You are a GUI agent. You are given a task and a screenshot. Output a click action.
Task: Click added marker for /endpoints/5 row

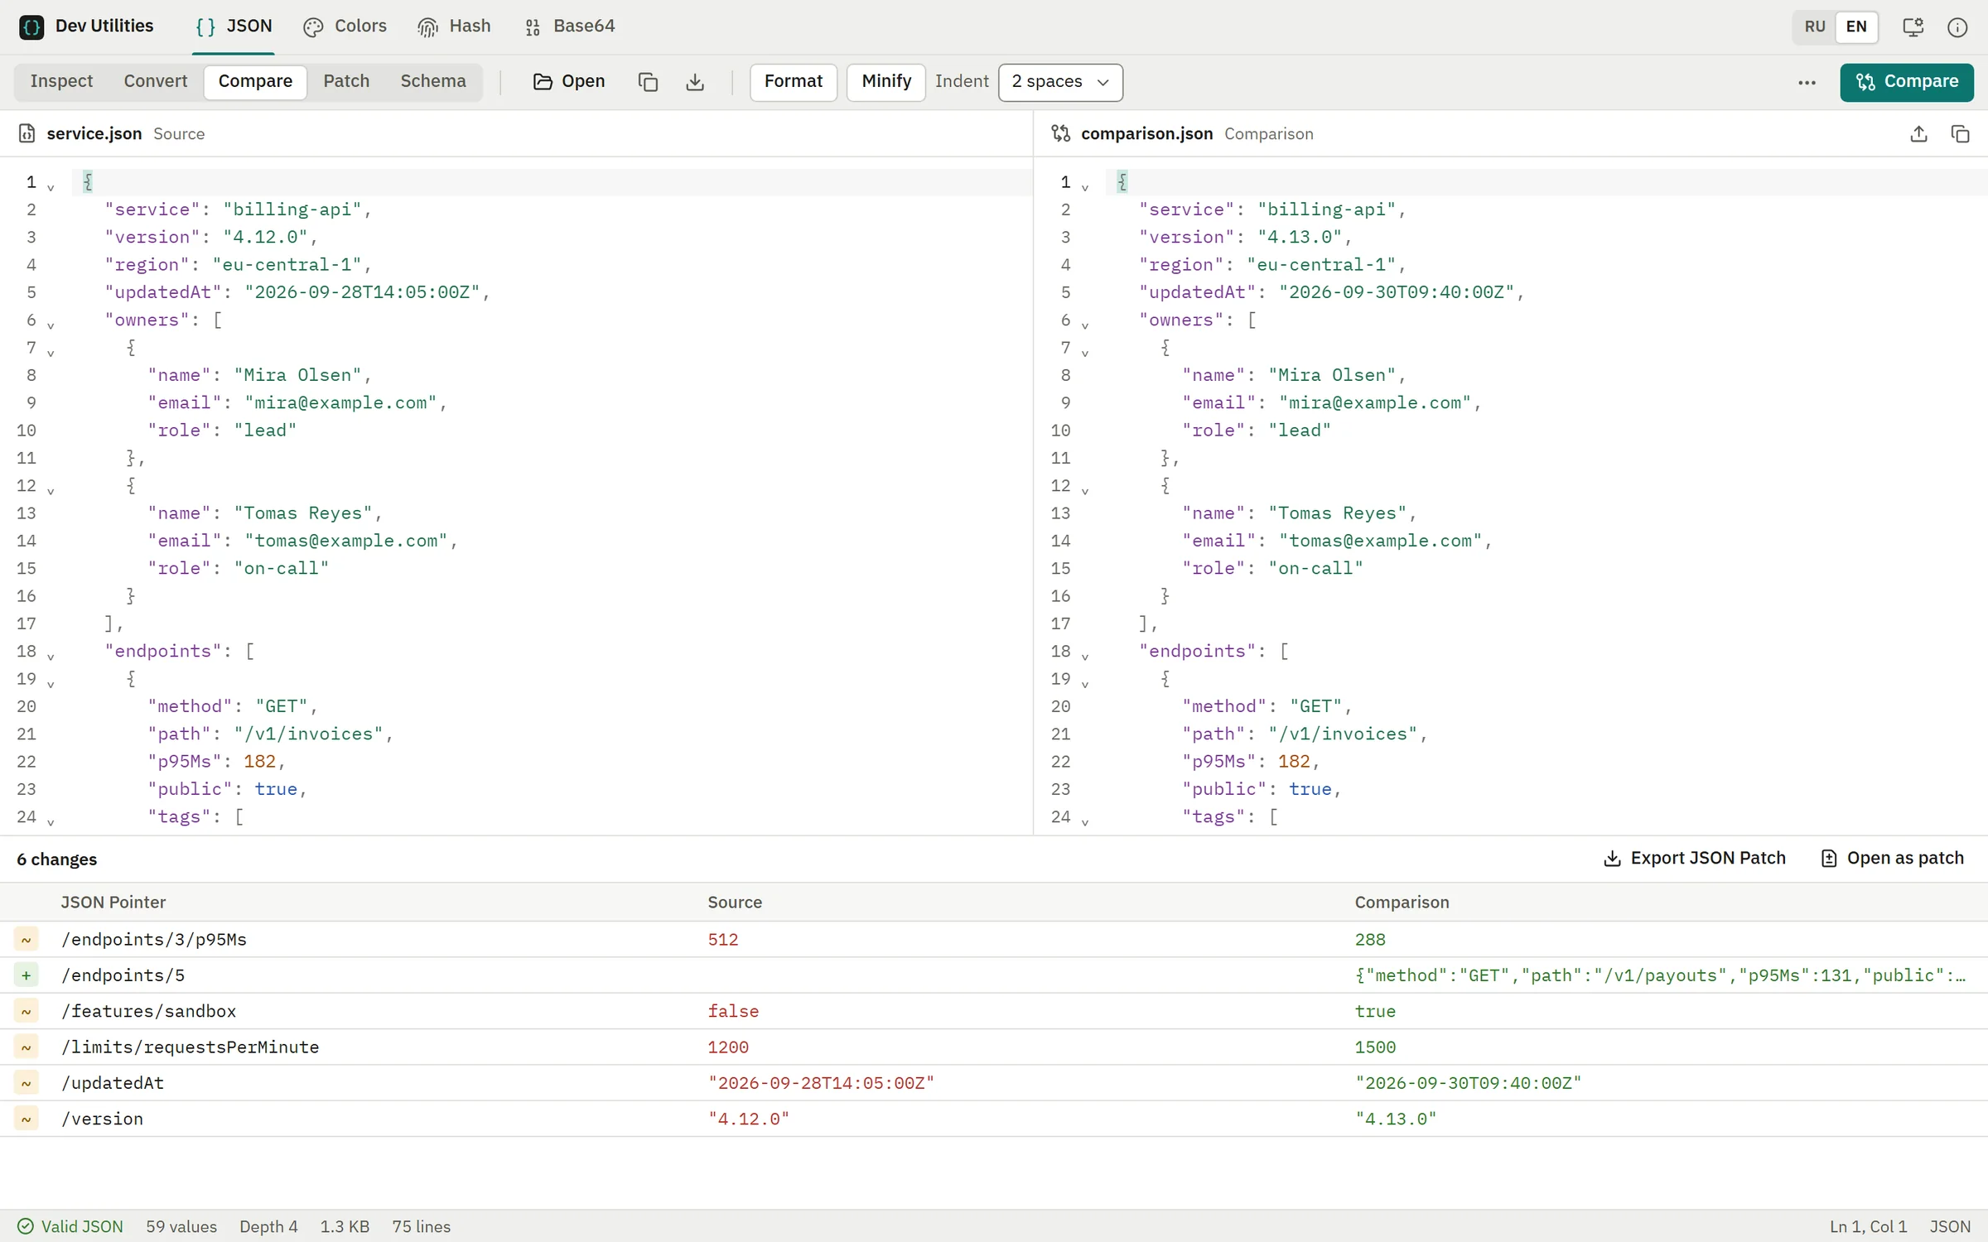pos(27,975)
